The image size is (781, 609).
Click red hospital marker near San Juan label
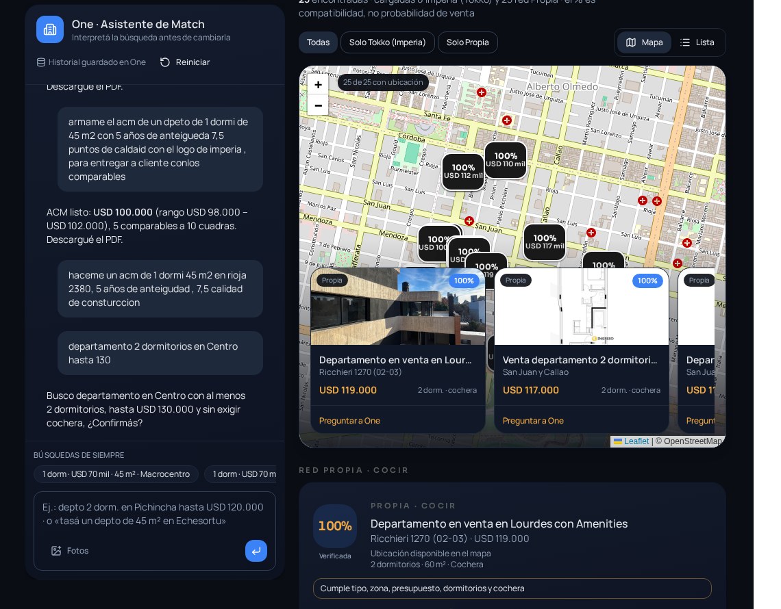469,221
